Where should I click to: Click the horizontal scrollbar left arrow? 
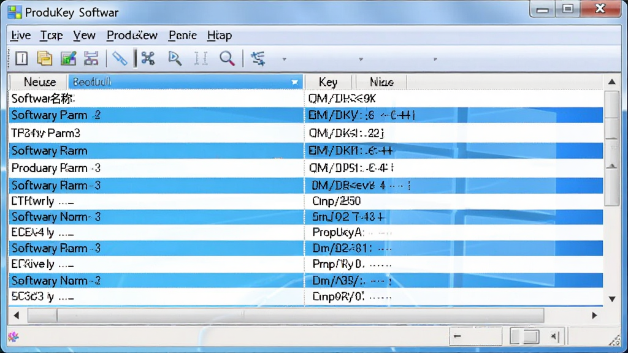pos(17,316)
